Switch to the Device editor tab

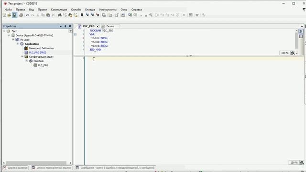tap(110, 26)
